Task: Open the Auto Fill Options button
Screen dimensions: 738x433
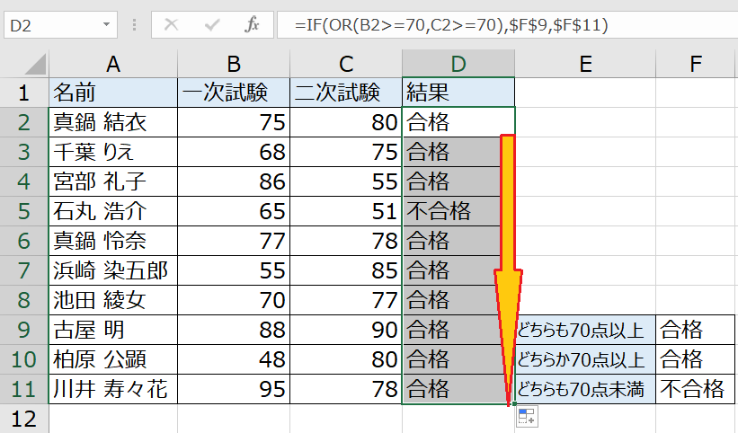Action: 527,417
